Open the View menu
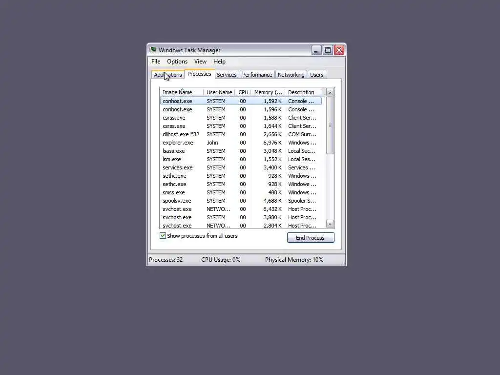This screenshot has width=500, height=375. click(200, 62)
